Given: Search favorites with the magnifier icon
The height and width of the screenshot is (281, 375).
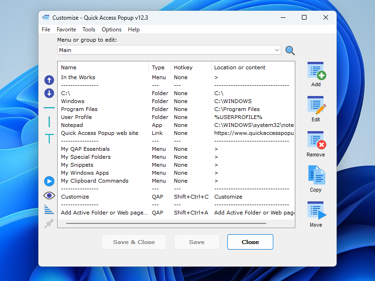Looking at the screenshot, I should click(290, 51).
